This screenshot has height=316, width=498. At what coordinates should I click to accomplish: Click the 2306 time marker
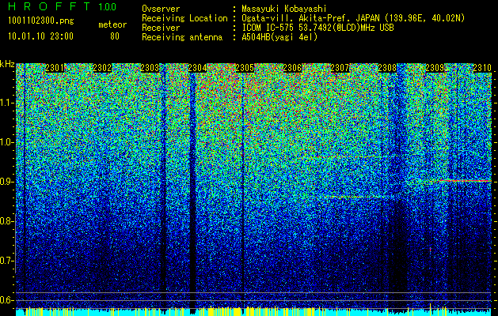point(292,68)
